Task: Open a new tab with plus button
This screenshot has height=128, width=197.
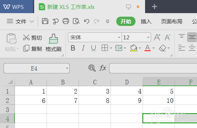Action: [x=154, y=7]
